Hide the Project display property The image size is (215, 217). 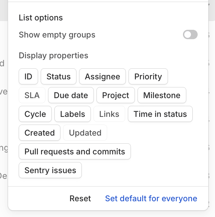coord(116,95)
